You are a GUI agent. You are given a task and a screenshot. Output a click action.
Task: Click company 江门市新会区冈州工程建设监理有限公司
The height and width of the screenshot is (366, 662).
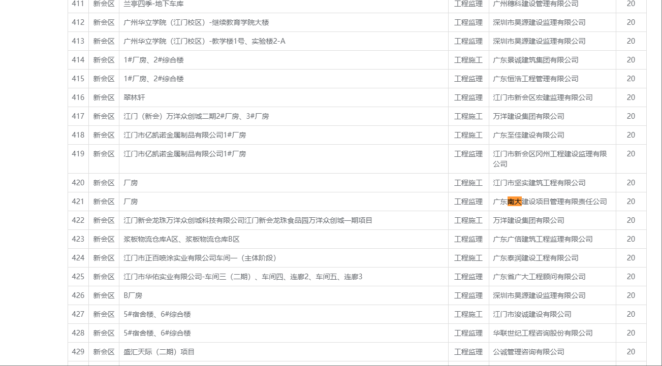coord(550,159)
